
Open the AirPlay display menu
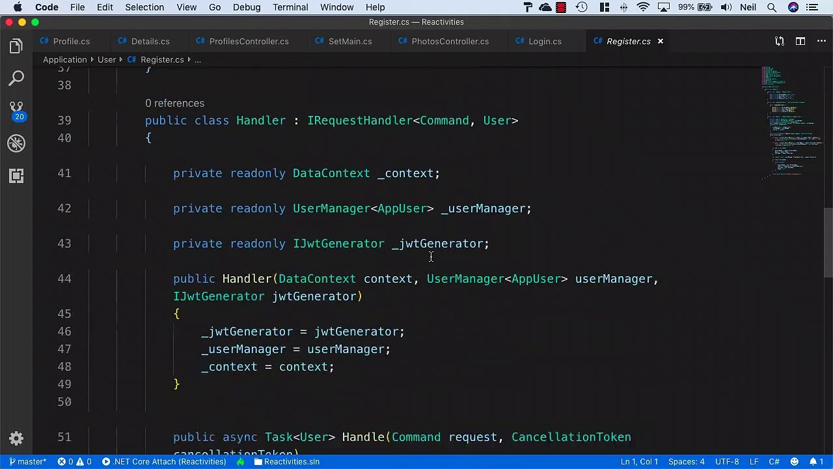pos(663,7)
